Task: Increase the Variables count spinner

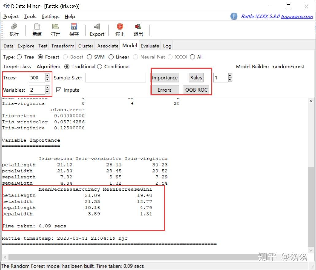Action: pyautogui.click(x=47, y=88)
